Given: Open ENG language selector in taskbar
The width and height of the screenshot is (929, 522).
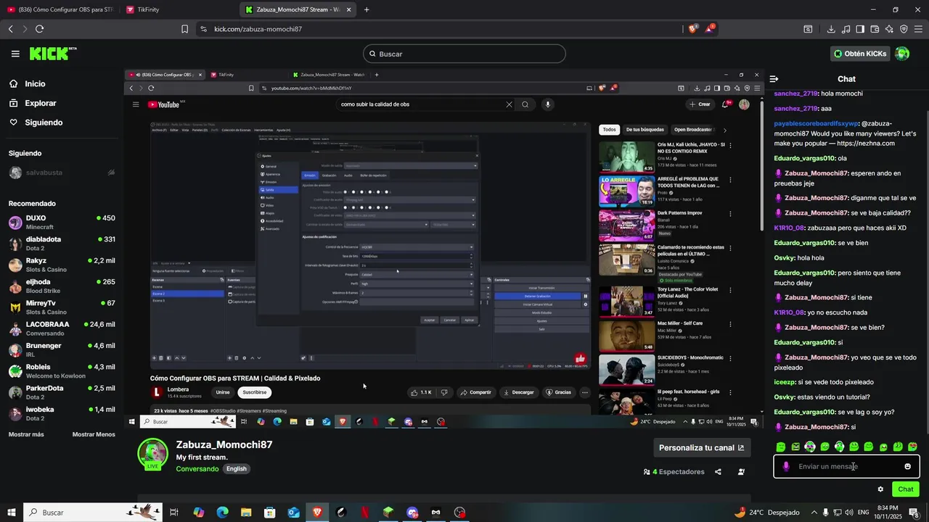Looking at the screenshot, I should 864,513.
